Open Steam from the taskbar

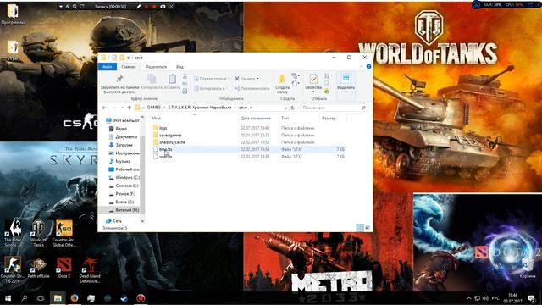[124, 297]
